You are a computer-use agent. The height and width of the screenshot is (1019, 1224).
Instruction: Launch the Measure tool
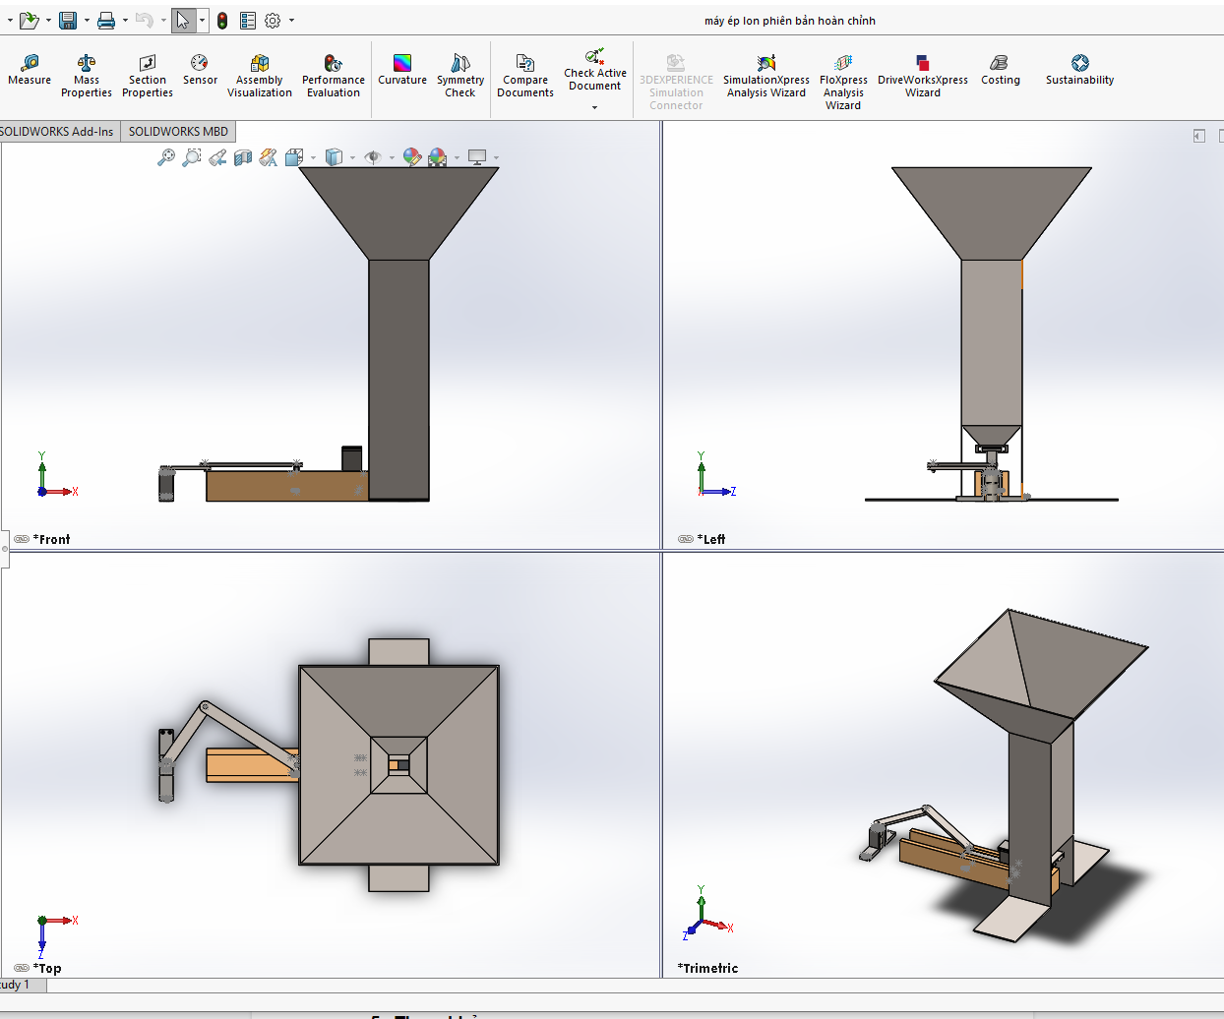(29, 69)
